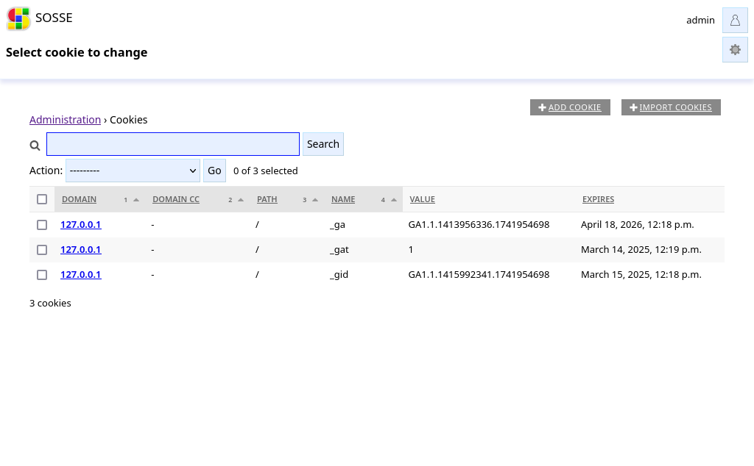
Task: Click expiry March 14, 2025, 12:19 p.m.
Action: click(x=641, y=250)
